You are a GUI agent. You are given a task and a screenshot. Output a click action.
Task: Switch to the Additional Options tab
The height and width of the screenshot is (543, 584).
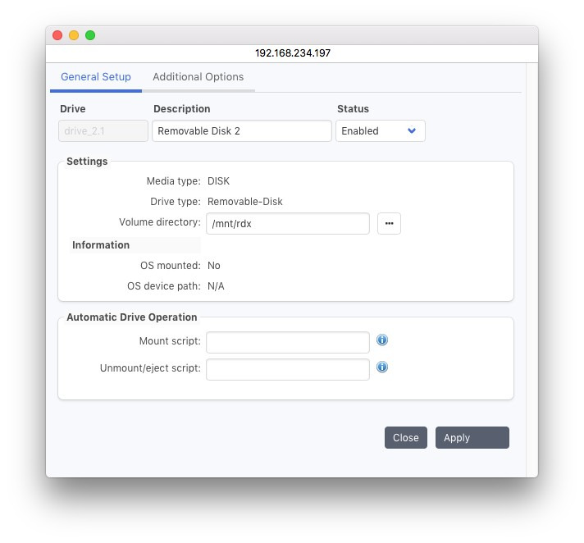tap(198, 77)
